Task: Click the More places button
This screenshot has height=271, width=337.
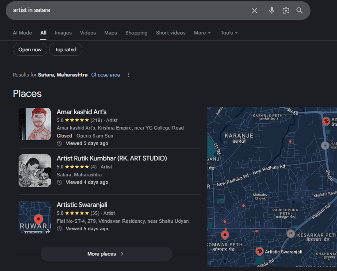Action: (107, 254)
